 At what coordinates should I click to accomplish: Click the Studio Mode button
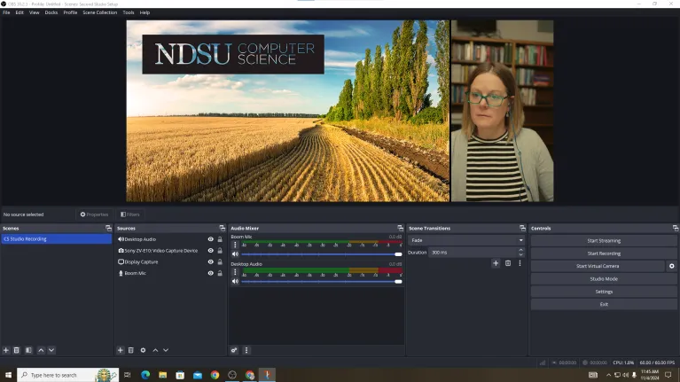[603, 279]
